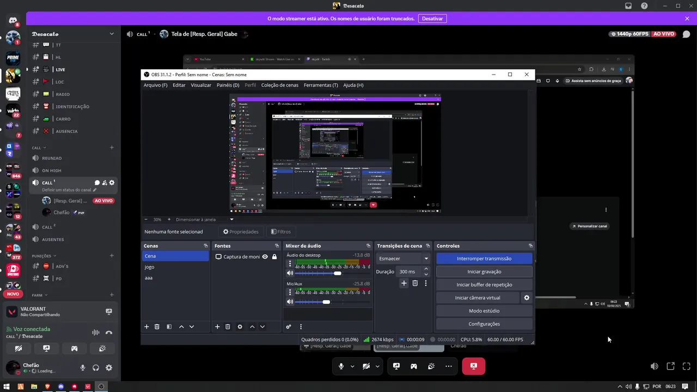Open OBS Visualizar menu

201,85
